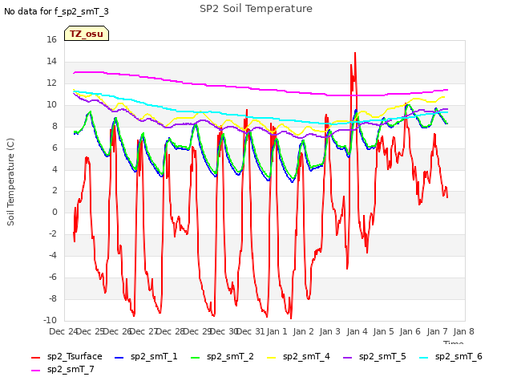This screenshot has width=513, height=385.
Task: Click the Jan 3 x-axis tick label
Action: pyautogui.click(x=329, y=331)
